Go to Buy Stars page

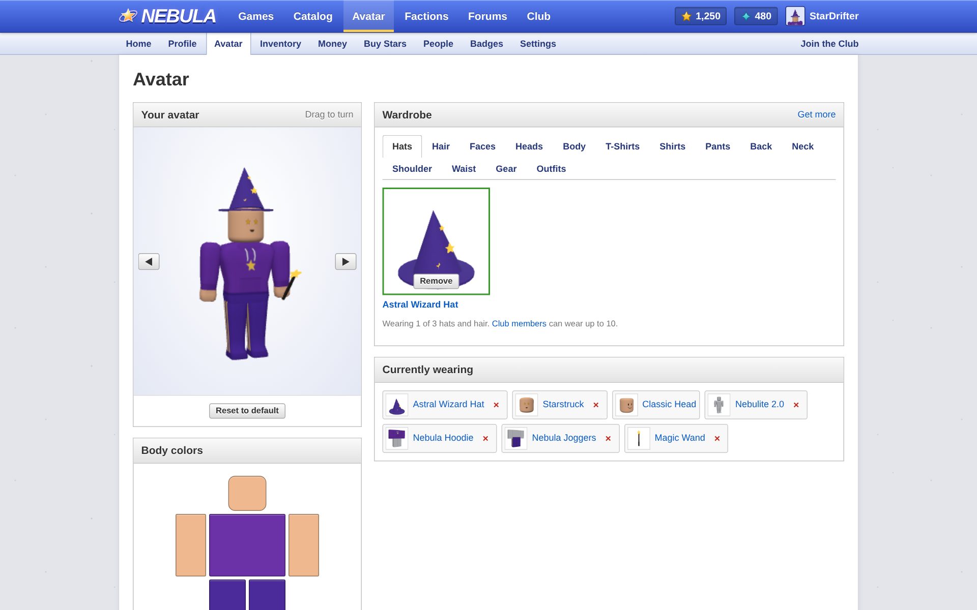click(385, 44)
